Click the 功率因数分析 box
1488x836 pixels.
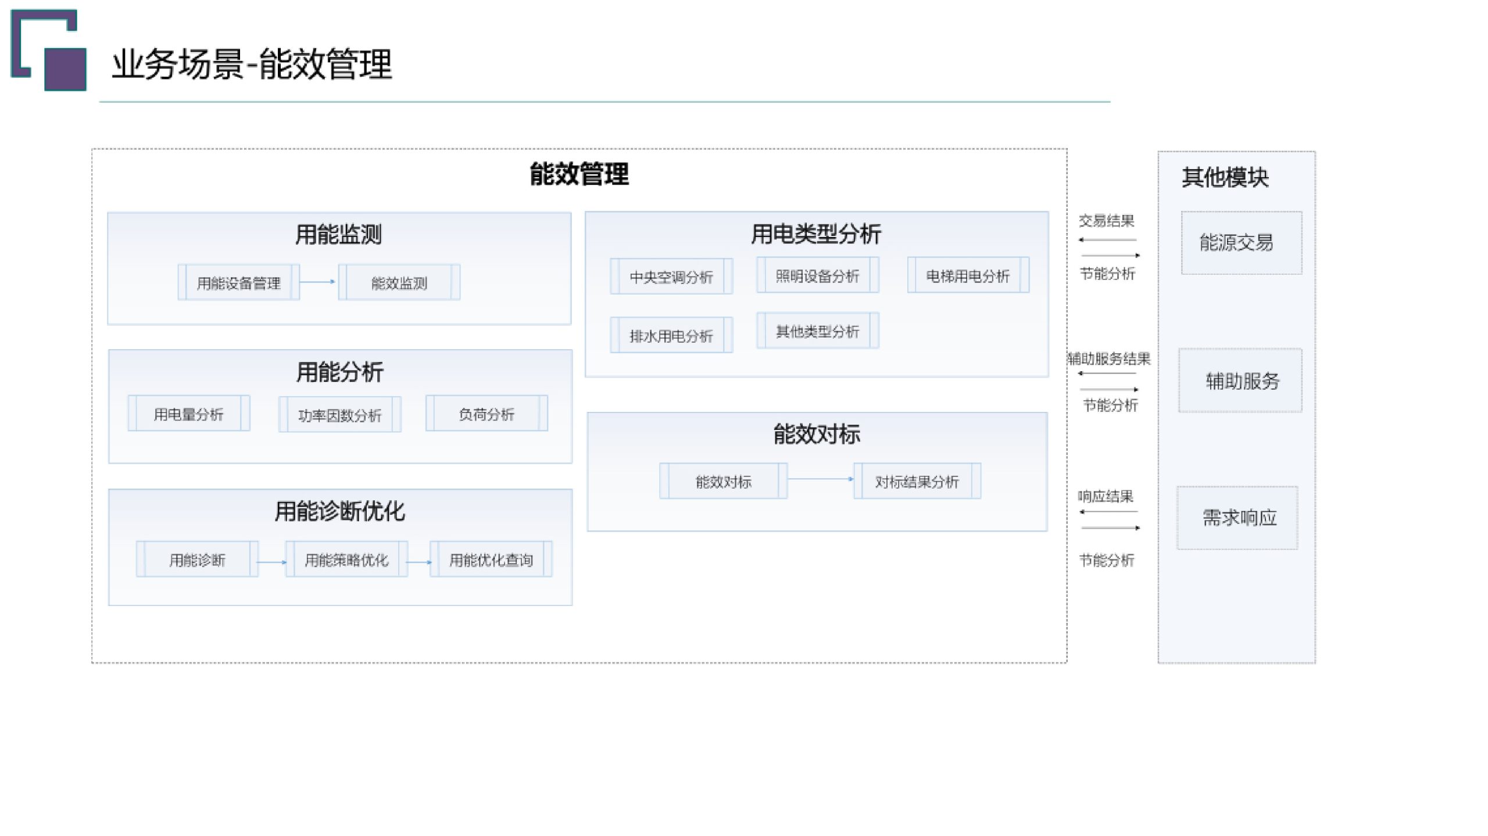tap(341, 415)
